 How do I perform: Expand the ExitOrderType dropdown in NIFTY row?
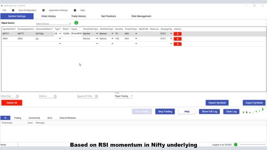click(112, 34)
